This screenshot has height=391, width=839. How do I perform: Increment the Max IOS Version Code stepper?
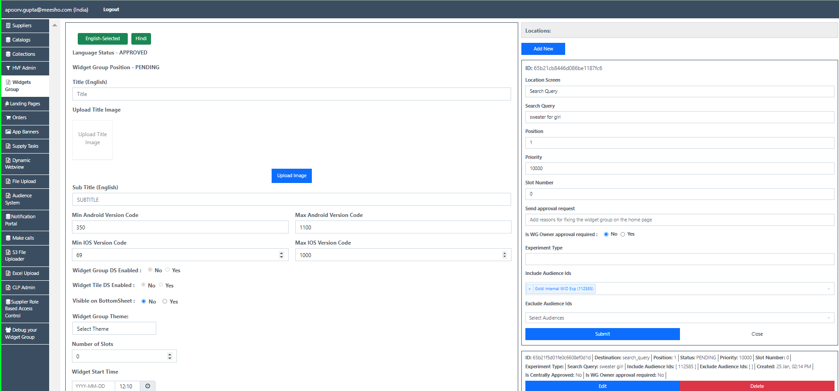pyautogui.click(x=504, y=253)
